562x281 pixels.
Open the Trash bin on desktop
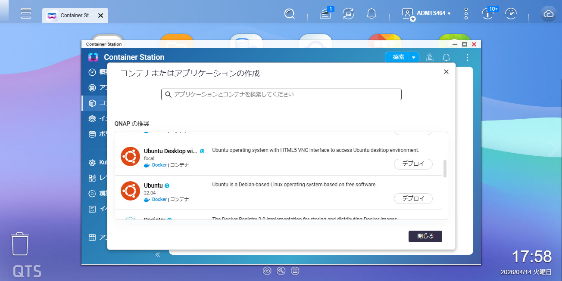point(20,244)
